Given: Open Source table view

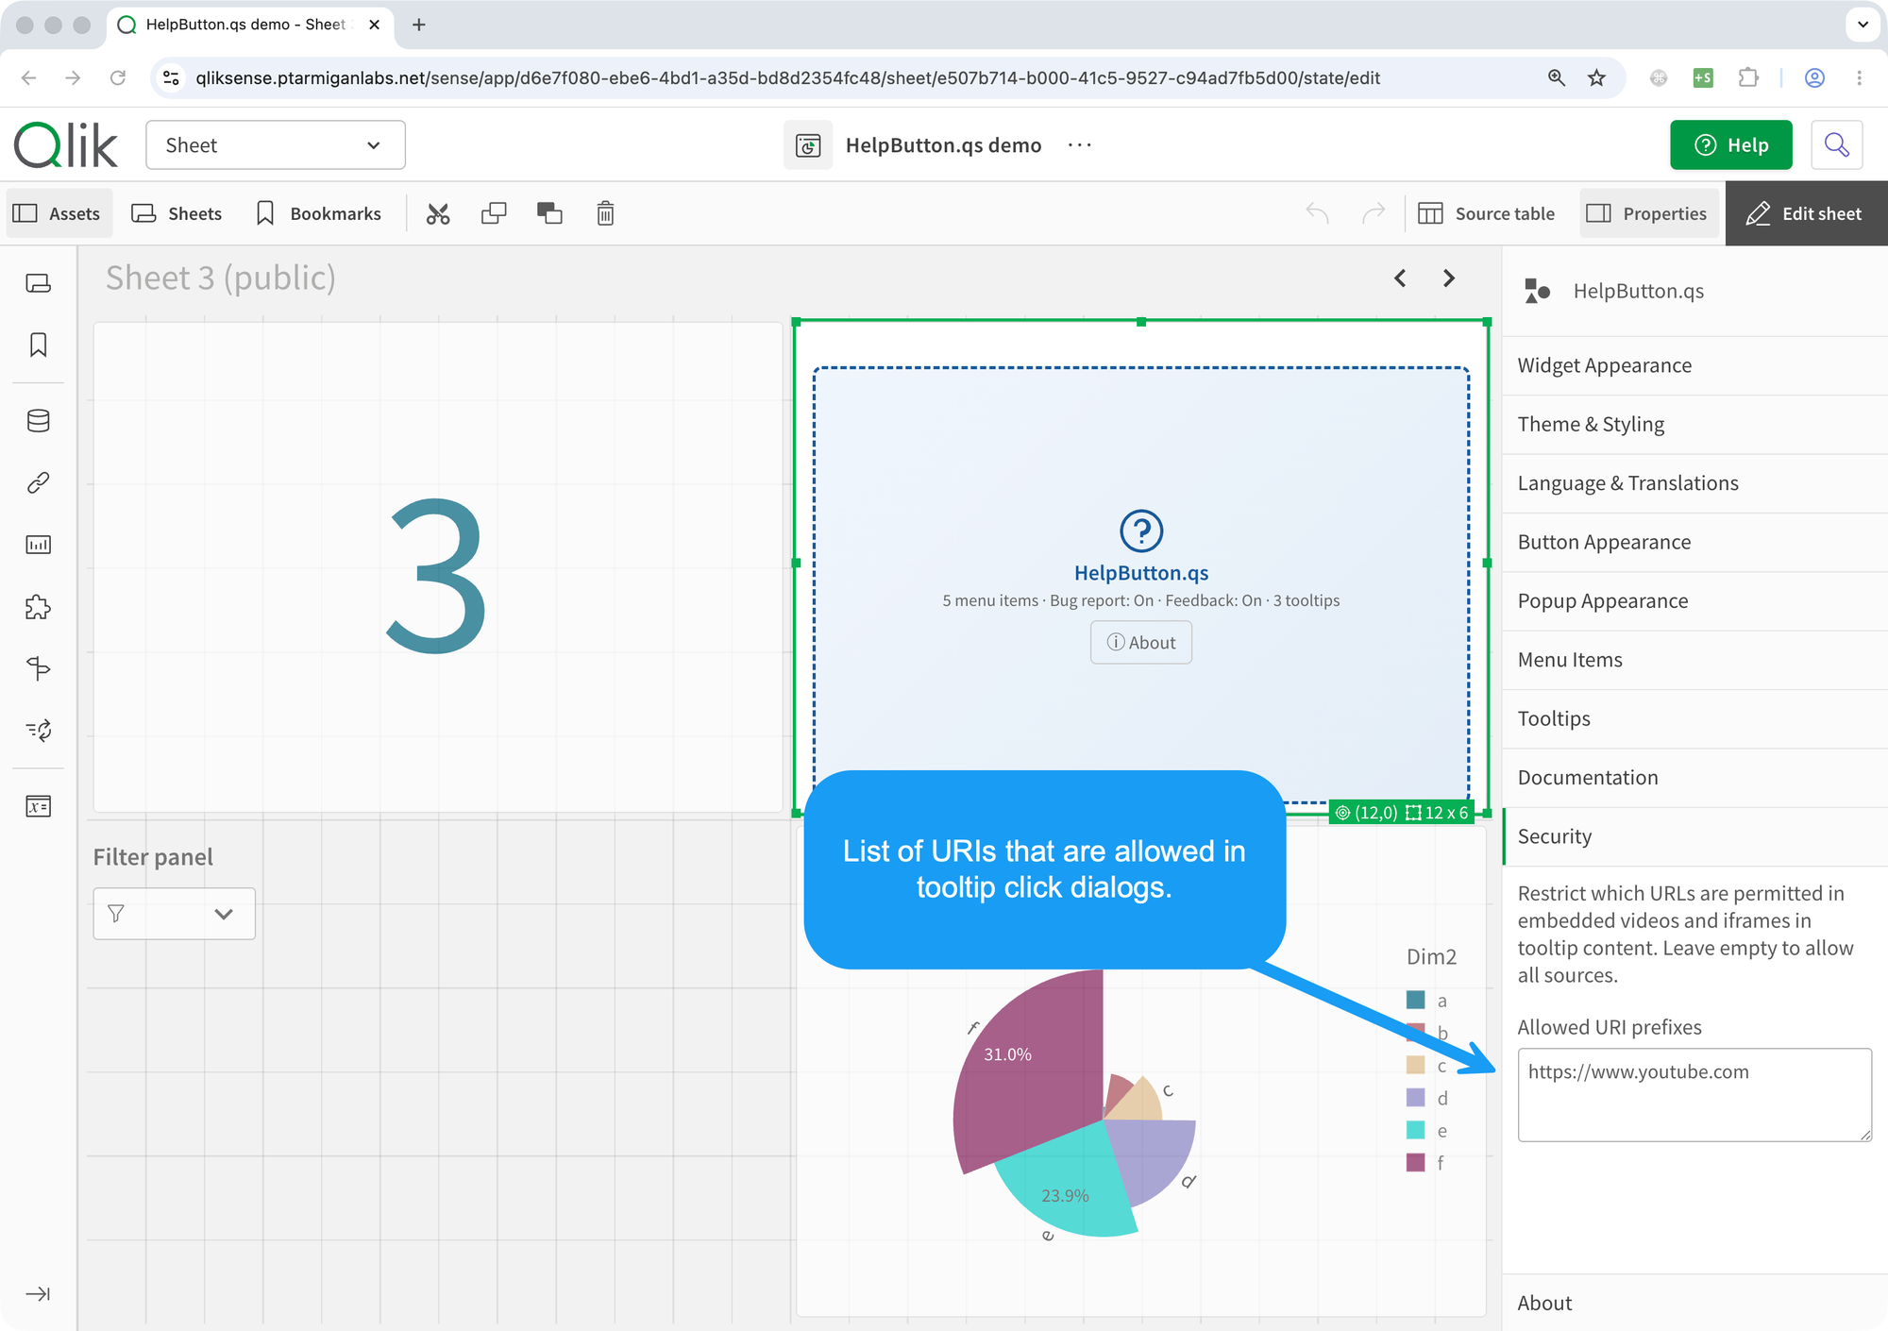Looking at the screenshot, I should pyautogui.click(x=1487, y=213).
